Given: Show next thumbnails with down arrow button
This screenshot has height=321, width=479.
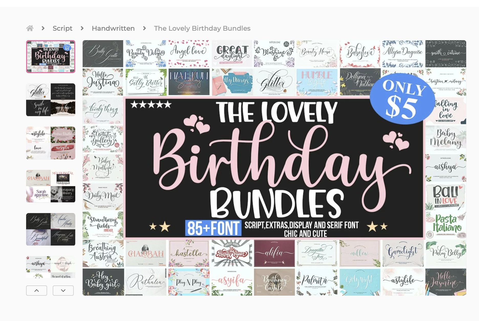Looking at the screenshot, I should click(x=63, y=291).
